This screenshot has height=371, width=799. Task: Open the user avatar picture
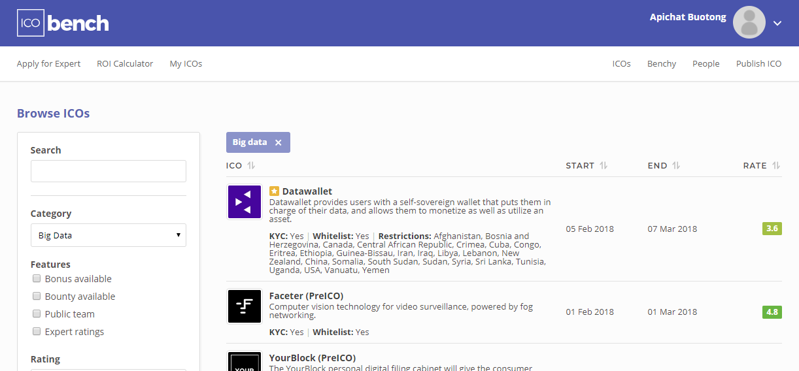(x=749, y=23)
